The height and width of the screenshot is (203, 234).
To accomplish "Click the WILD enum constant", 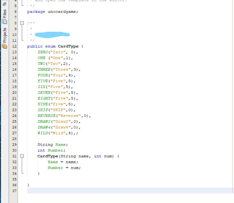I will tap(43, 133).
